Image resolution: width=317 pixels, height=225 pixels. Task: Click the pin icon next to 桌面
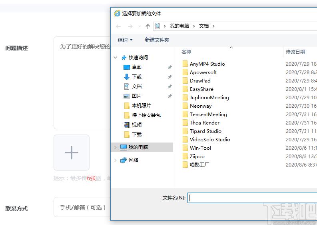(x=170, y=67)
